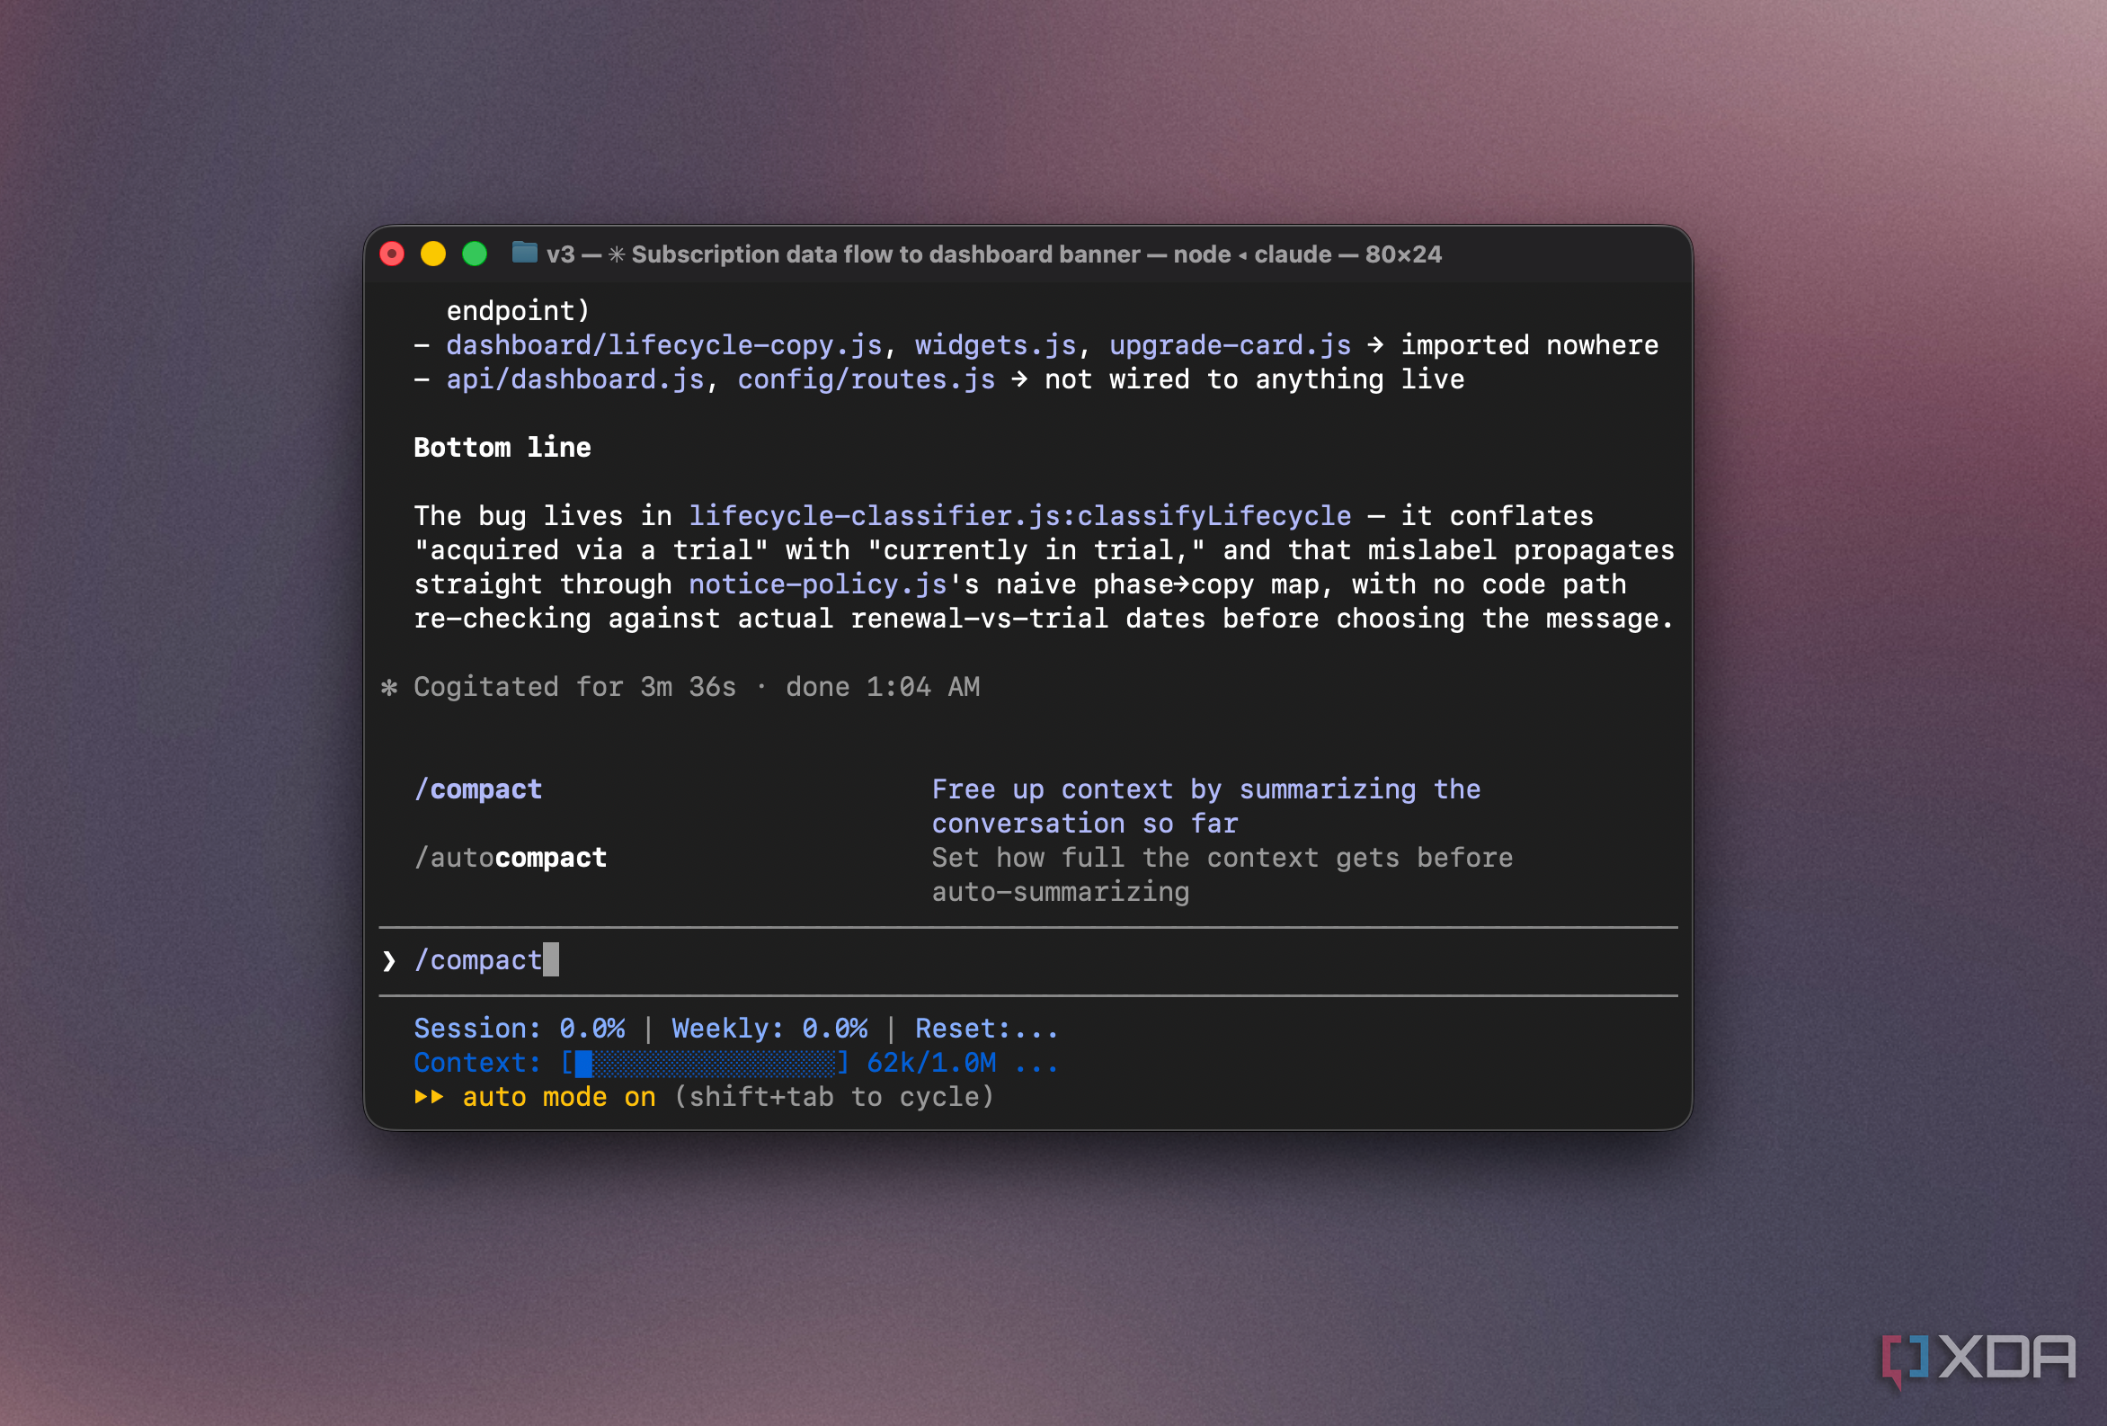
Task: Click the yellow minimize window button
Action: pos(433,254)
